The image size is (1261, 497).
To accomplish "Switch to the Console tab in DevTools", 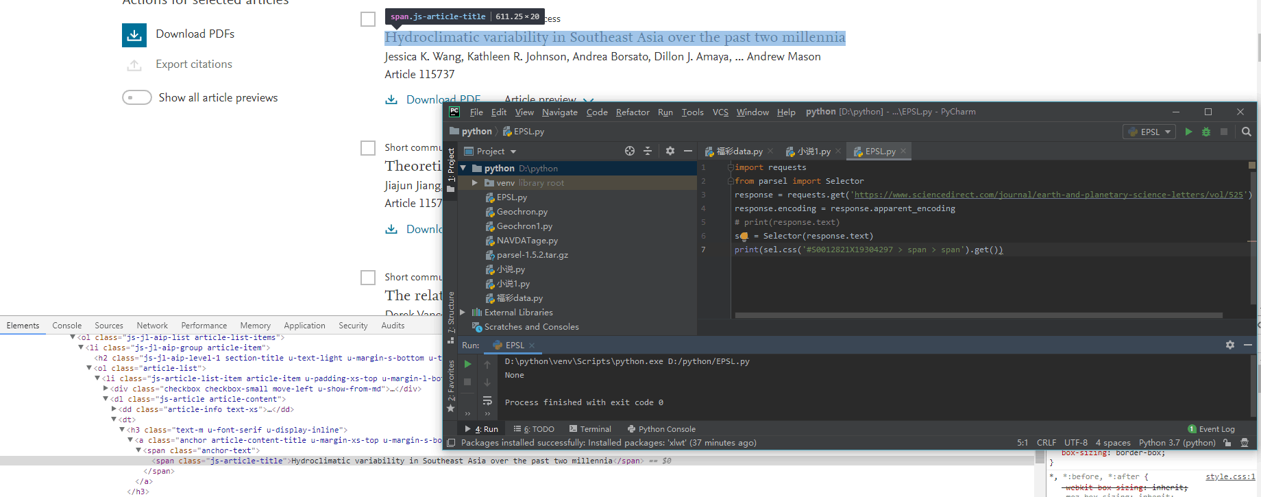I will tap(66, 326).
